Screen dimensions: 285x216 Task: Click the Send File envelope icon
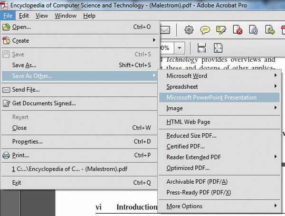6,90
